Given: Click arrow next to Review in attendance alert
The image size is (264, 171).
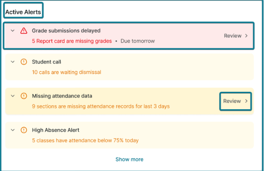Looking at the screenshot, I should (246, 101).
